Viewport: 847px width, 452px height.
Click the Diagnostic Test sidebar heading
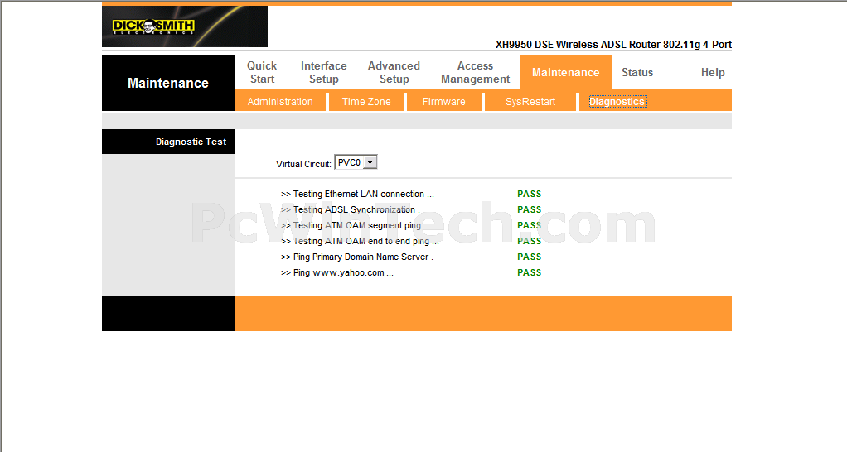click(x=191, y=142)
